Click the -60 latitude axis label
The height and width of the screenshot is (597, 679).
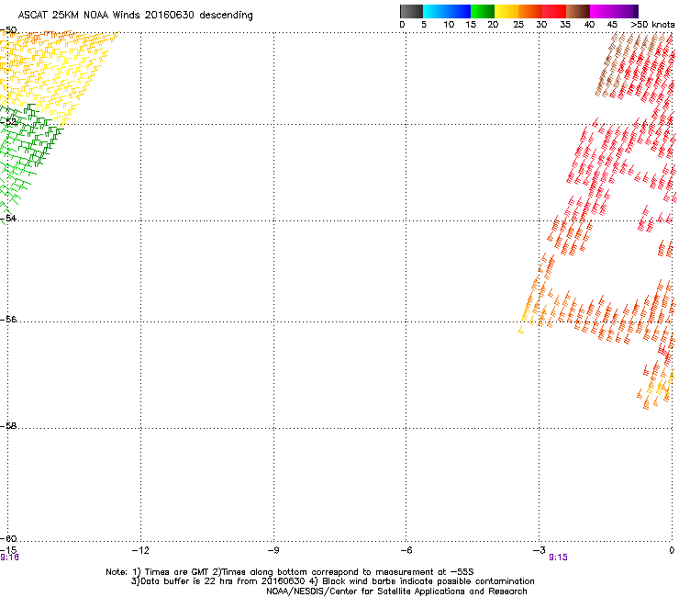click(x=8, y=539)
